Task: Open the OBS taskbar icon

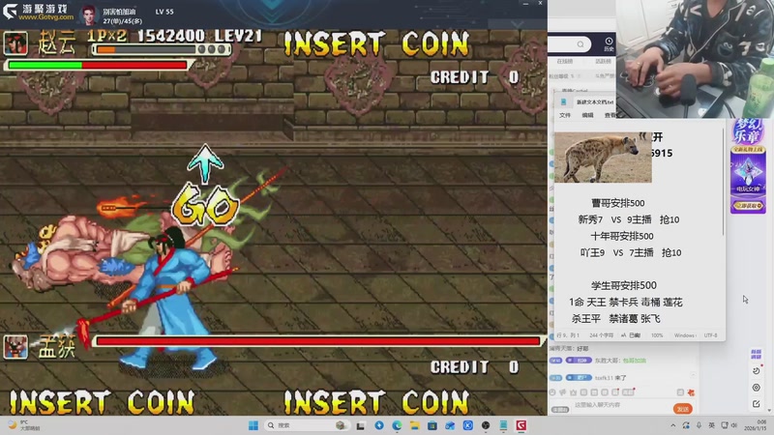Action: pyautogui.click(x=486, y=425)
